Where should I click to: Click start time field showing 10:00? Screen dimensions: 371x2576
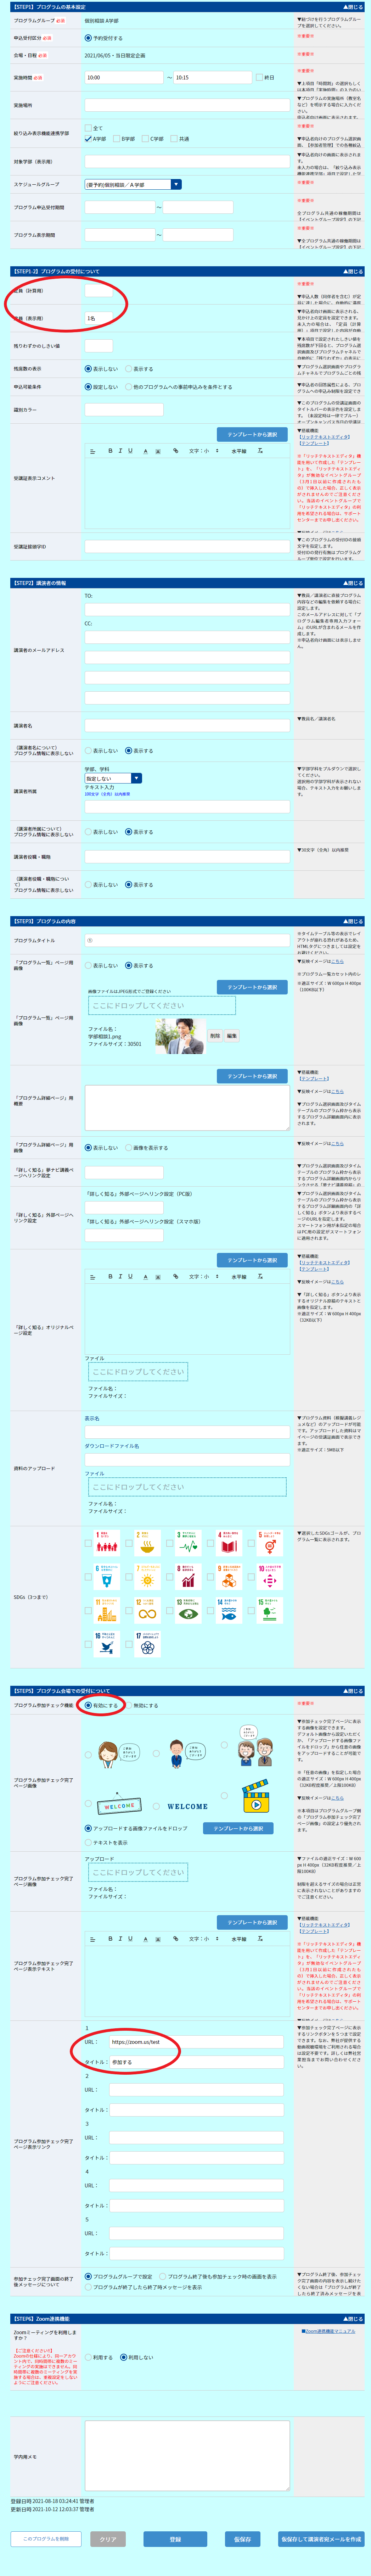point(124,77)
